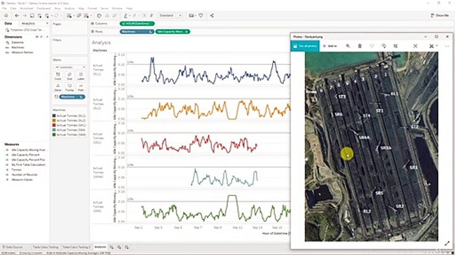Open the Show Me panel
This screenshot has width=455, height=255.
439,16
